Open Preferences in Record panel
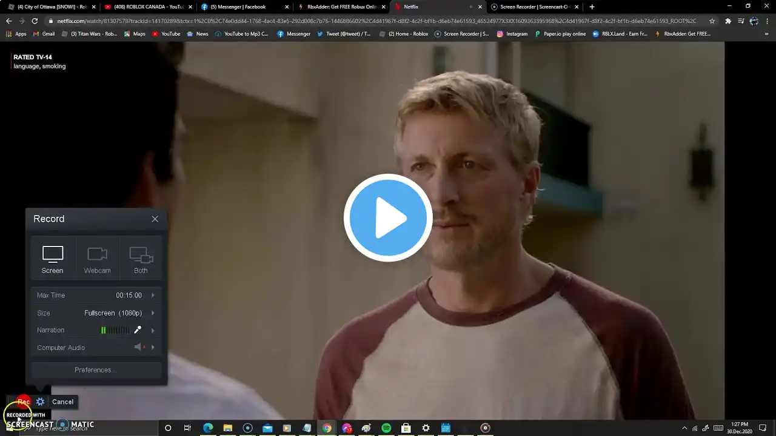Screen dimensions: 776x436 pyautogui.click(x=96, y=370)
